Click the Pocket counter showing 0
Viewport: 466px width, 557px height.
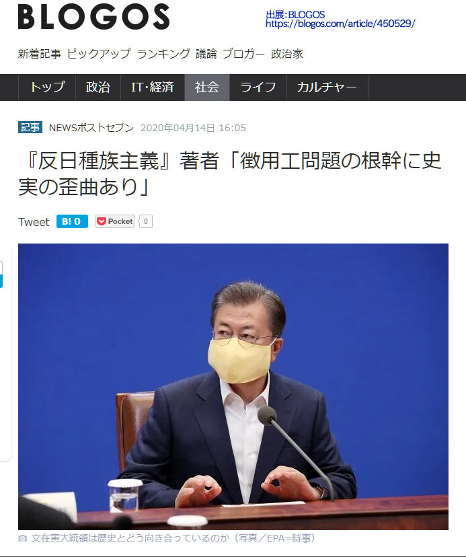point(145,221)
